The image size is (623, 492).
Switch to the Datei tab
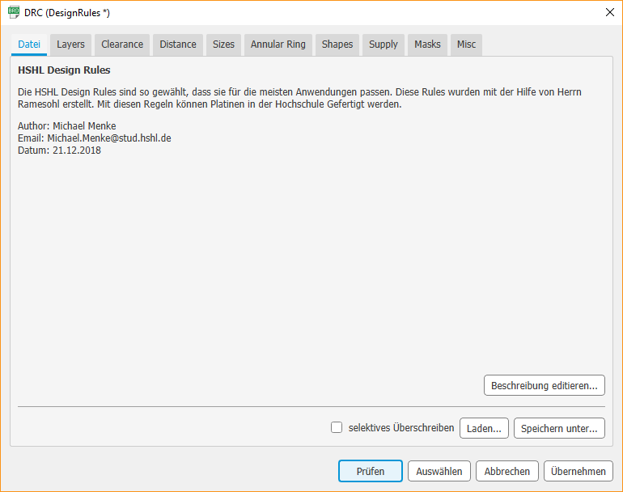29,45
